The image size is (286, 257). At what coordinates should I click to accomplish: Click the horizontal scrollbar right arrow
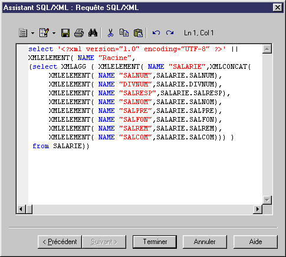pyautogui.click(x=258, y=209)
